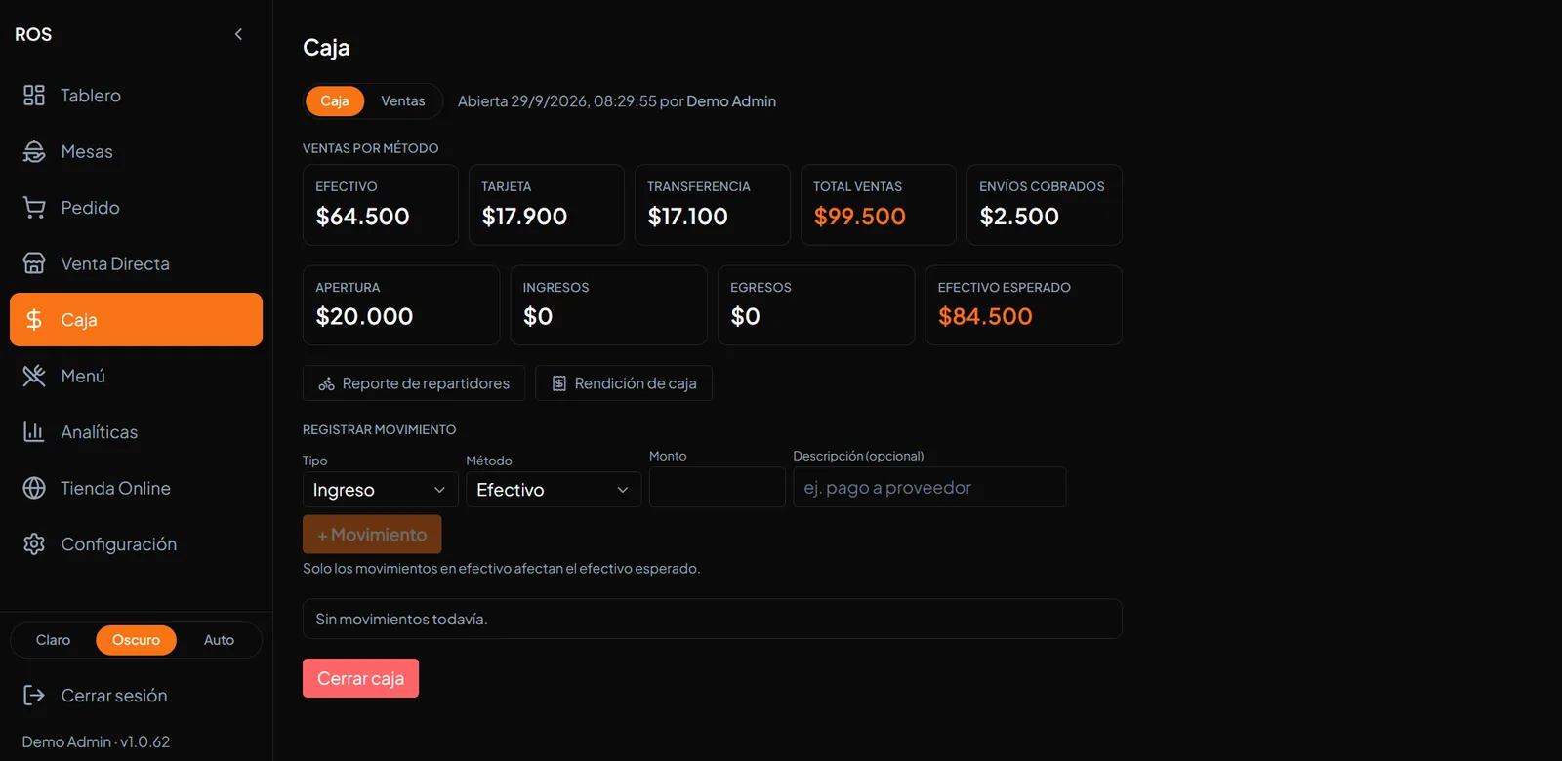Click the Envíos Cobrados $2.500 value
1562x761 pixels.
pos(1019,217)
